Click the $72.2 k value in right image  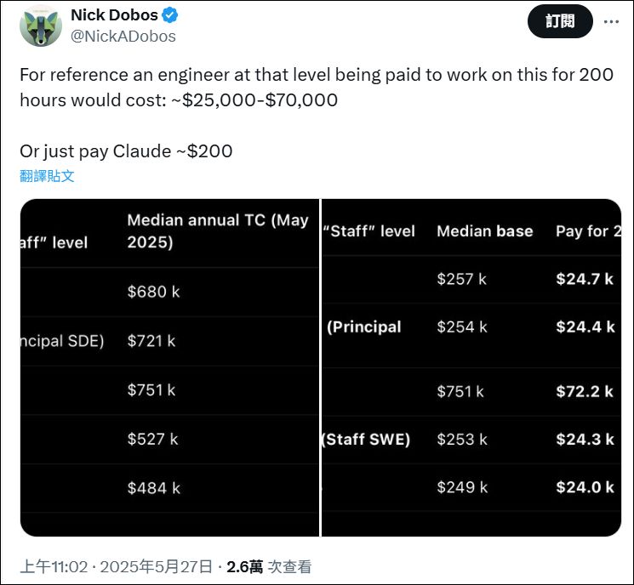pos(585,391)
